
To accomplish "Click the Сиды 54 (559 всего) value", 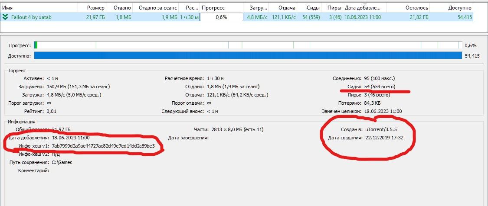I will point(380,87).
